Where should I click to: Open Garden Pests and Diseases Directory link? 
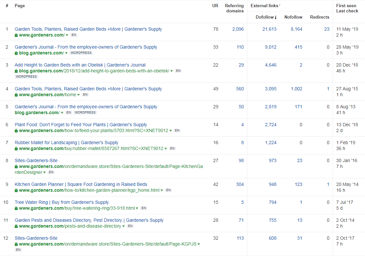89,220
